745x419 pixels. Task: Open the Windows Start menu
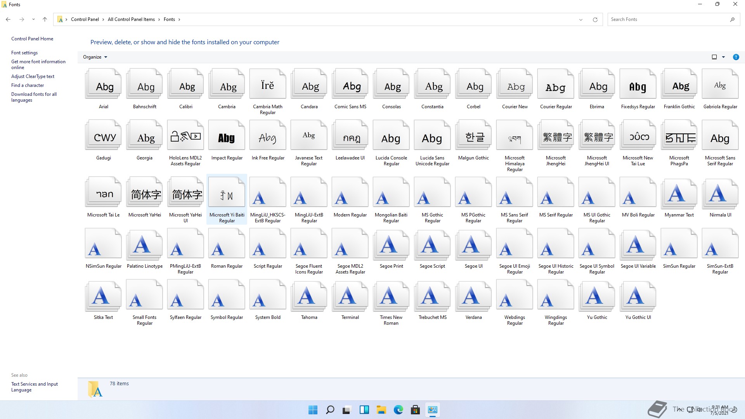(313, 410)
